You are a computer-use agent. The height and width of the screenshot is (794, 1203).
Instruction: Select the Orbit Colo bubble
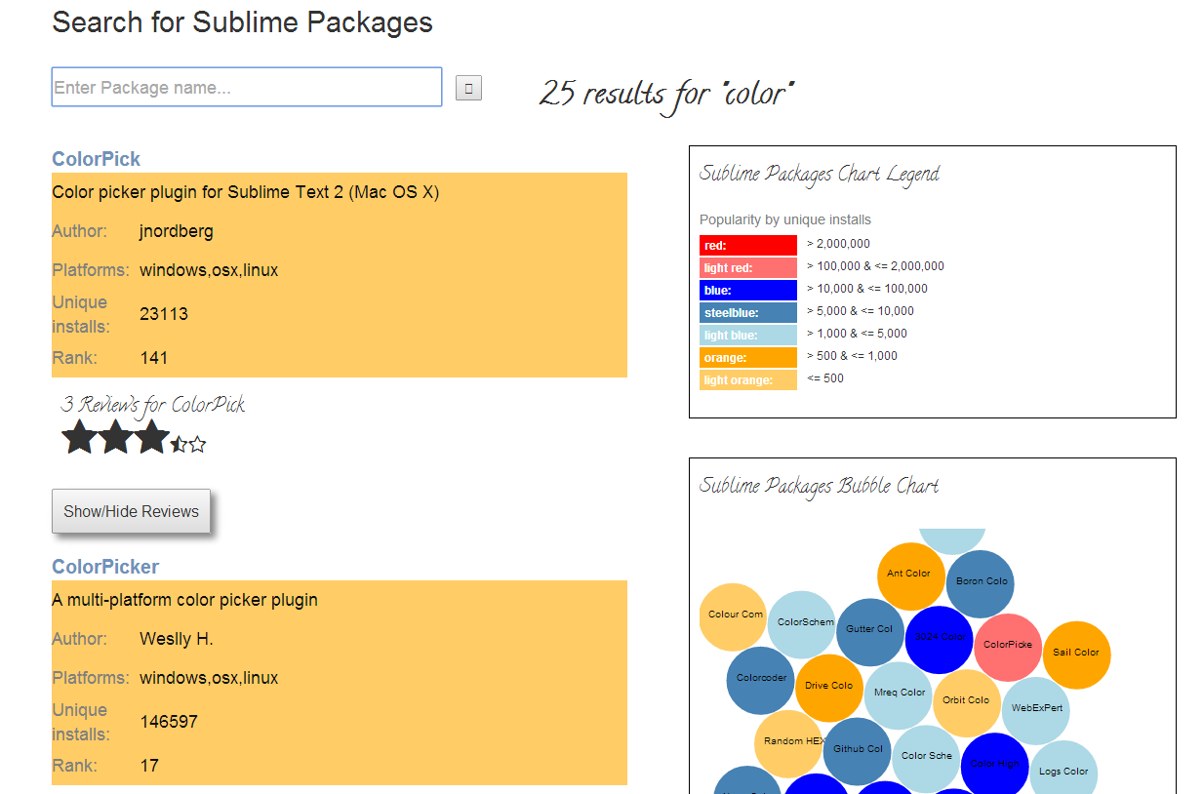[967, 702]
